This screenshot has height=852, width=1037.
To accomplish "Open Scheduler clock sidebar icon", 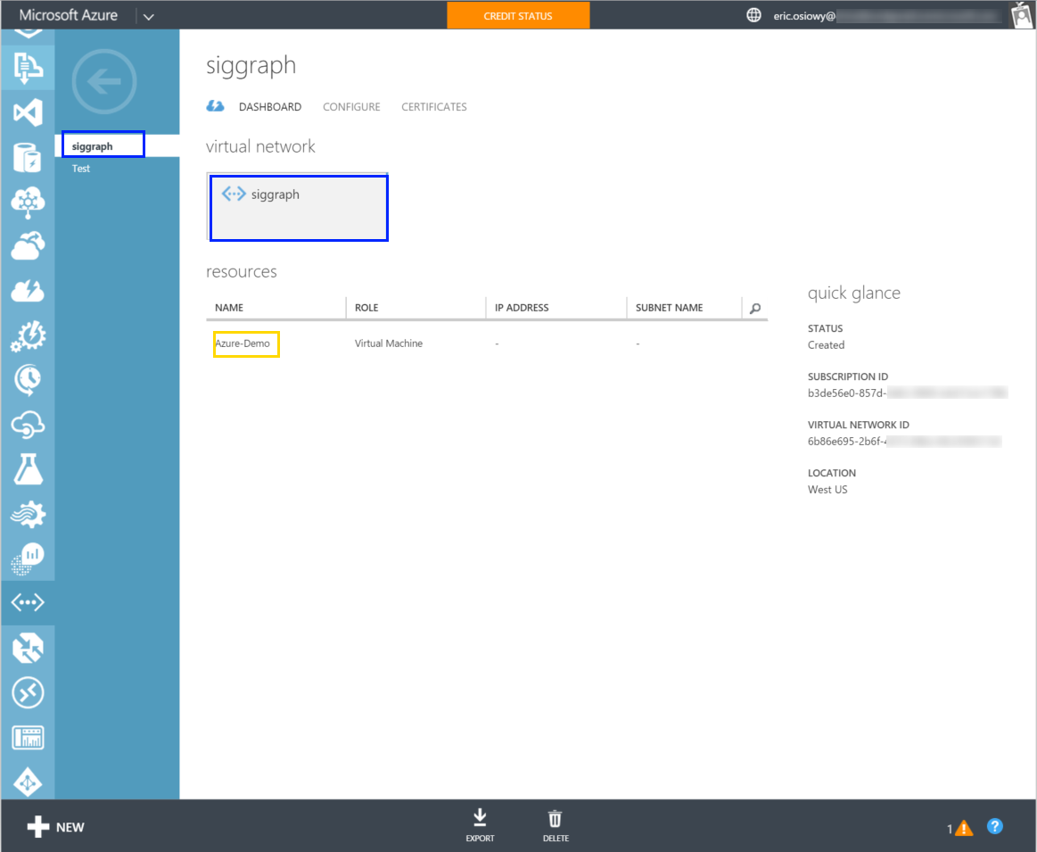I will [28, 380].
